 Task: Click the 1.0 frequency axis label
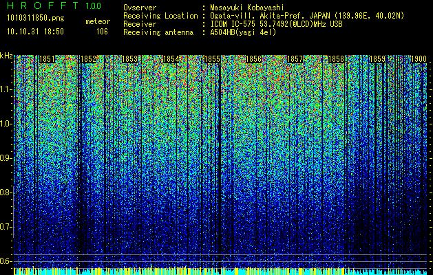(x=6, y=124)
